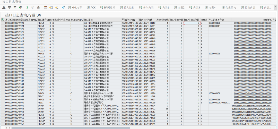Select the FI211 interface number cell
The width and height of the screenshot is (278, 129).
click(42, 102)
